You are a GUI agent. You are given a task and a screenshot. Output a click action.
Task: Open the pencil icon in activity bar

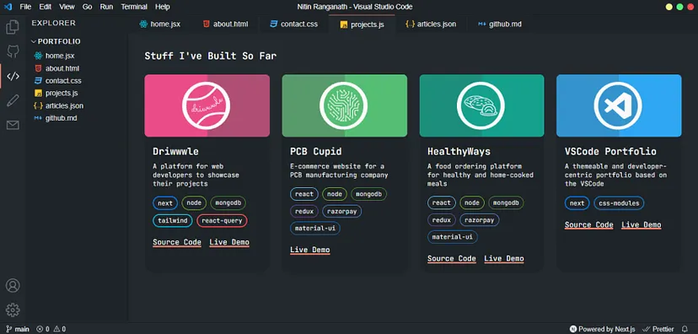click(13, 100)
